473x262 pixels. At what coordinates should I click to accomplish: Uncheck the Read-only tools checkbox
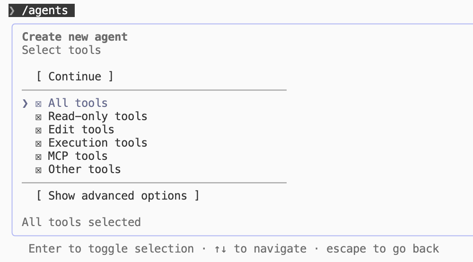[38, 117]
